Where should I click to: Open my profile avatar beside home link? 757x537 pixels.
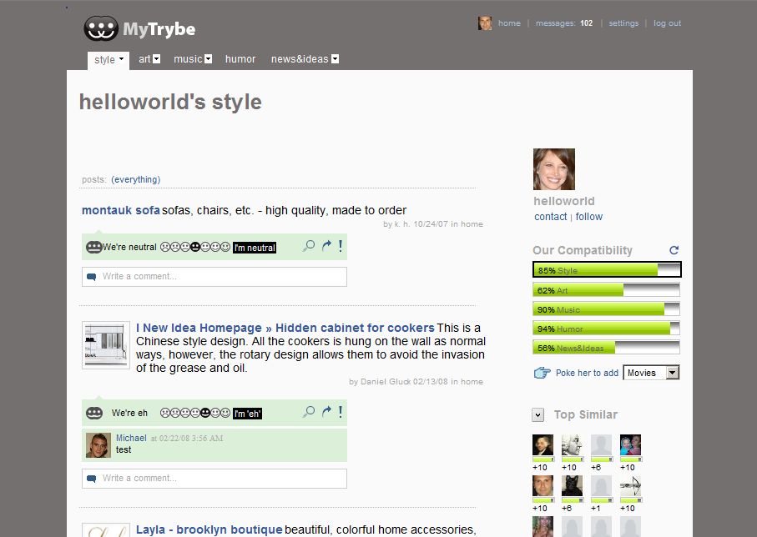click(485, 23)
